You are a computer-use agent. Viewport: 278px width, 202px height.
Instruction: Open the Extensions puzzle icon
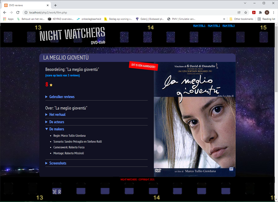pyautogui.click(x=260, y=12)
